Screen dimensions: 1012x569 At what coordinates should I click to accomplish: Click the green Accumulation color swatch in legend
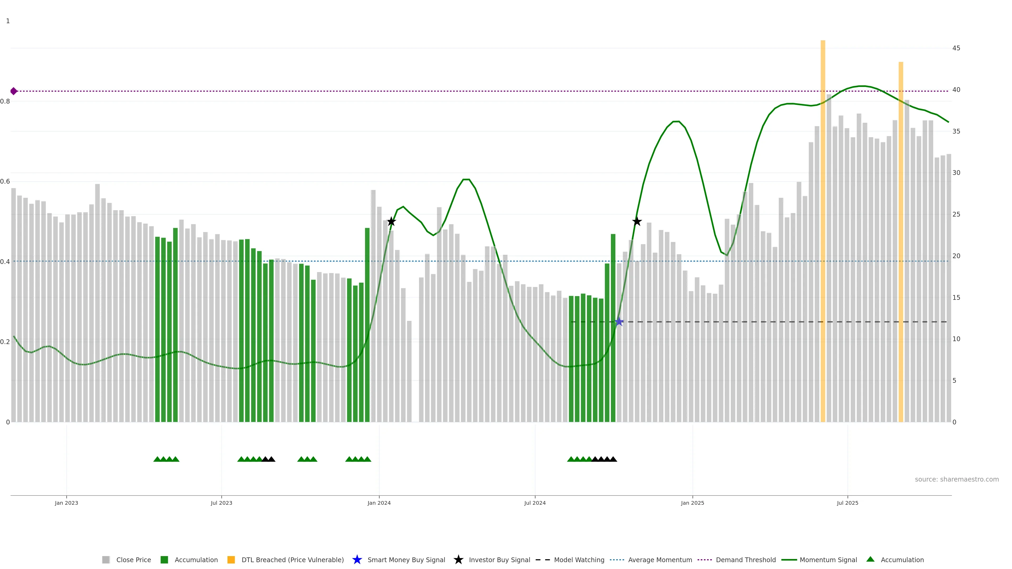[164, 560]
